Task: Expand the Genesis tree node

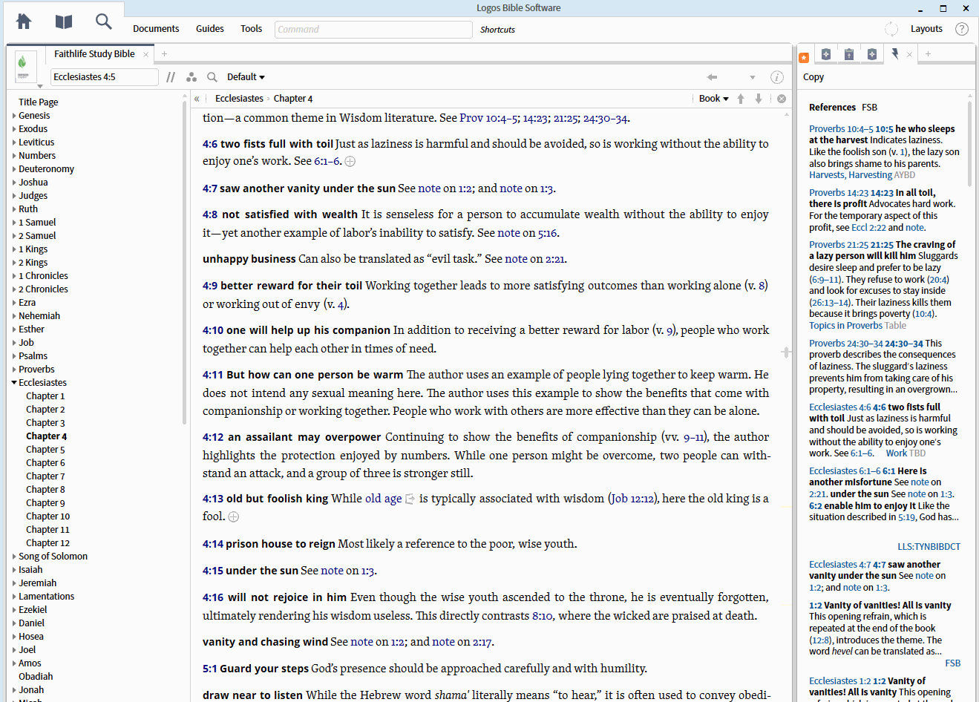Action: tap(14, 116)
